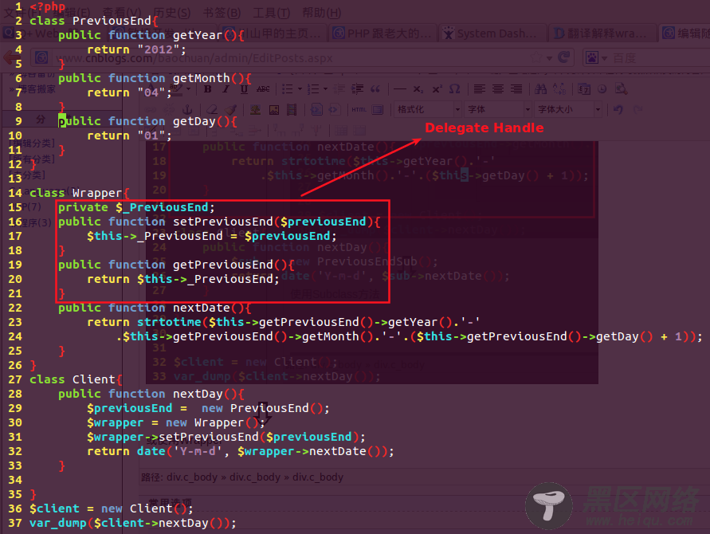
Task: Align text left in editor
Action: click(x=480, y=89)
